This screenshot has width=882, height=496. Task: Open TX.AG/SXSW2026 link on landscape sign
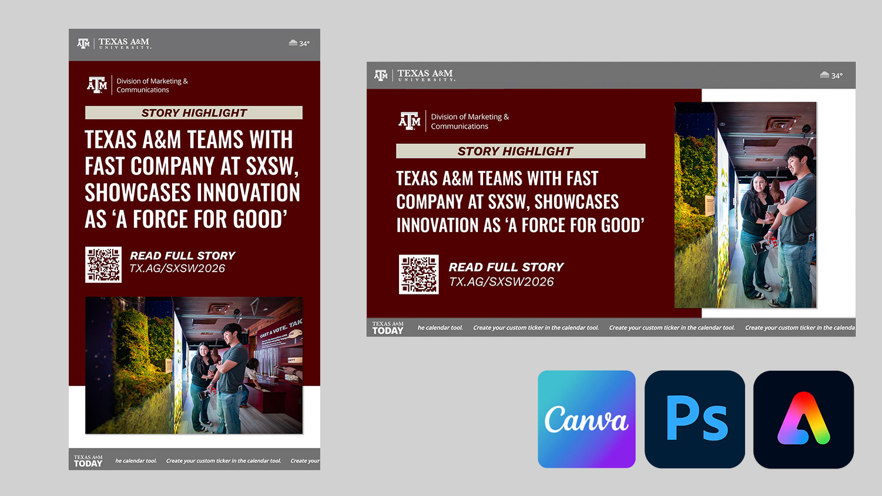coord(501,282)
